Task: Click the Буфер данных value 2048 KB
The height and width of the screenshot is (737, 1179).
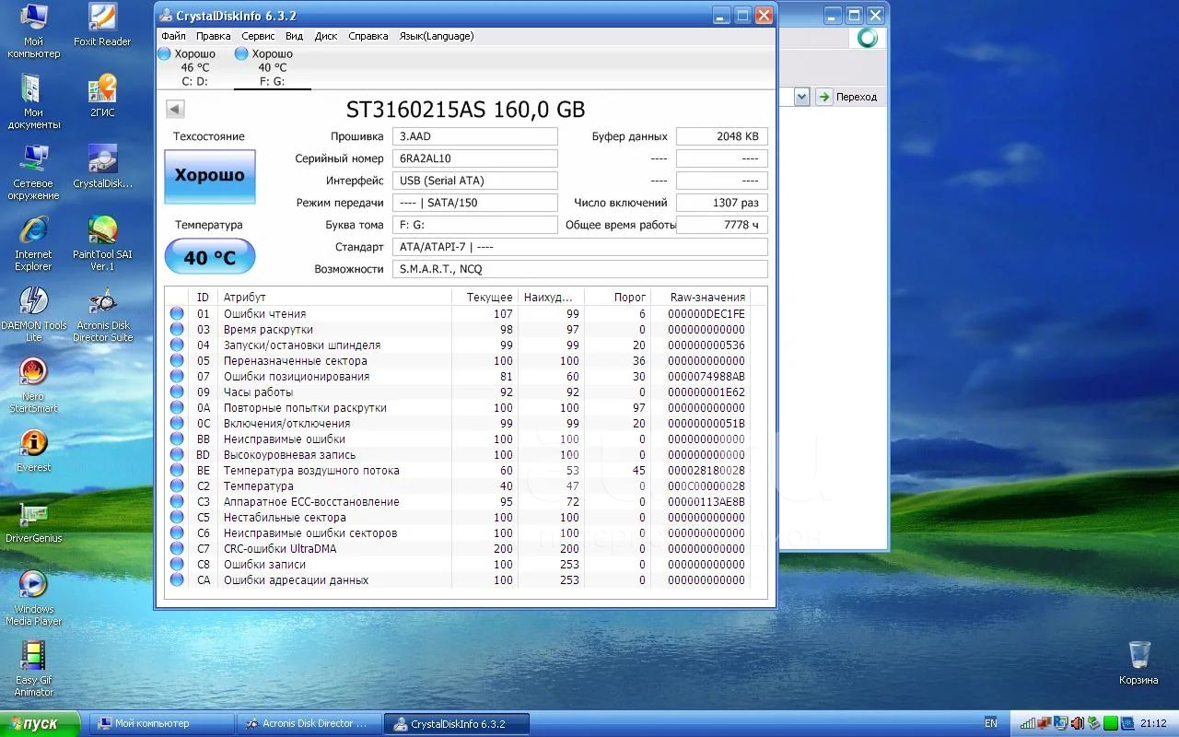Action: (721, 136)
